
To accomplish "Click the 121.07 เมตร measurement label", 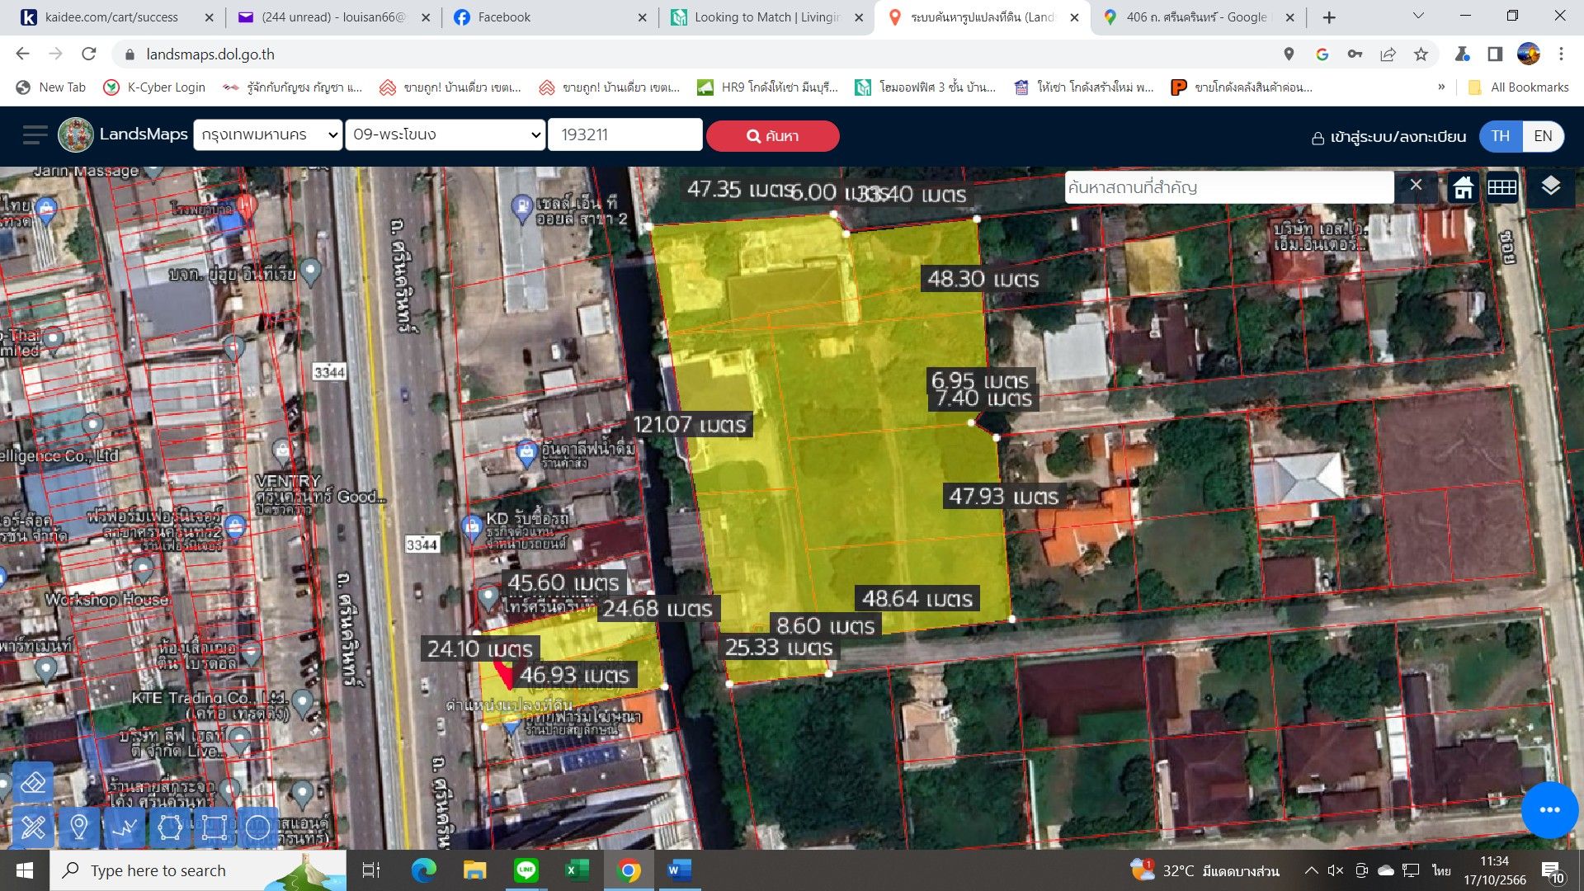I will tap(689, 425).
